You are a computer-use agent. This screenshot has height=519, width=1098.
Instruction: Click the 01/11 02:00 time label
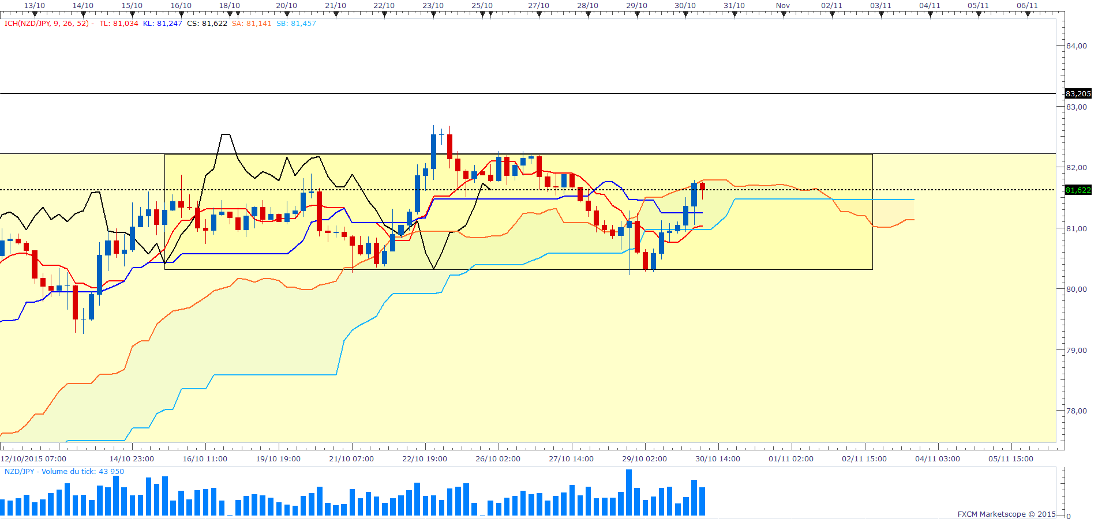tap(791, 459)
